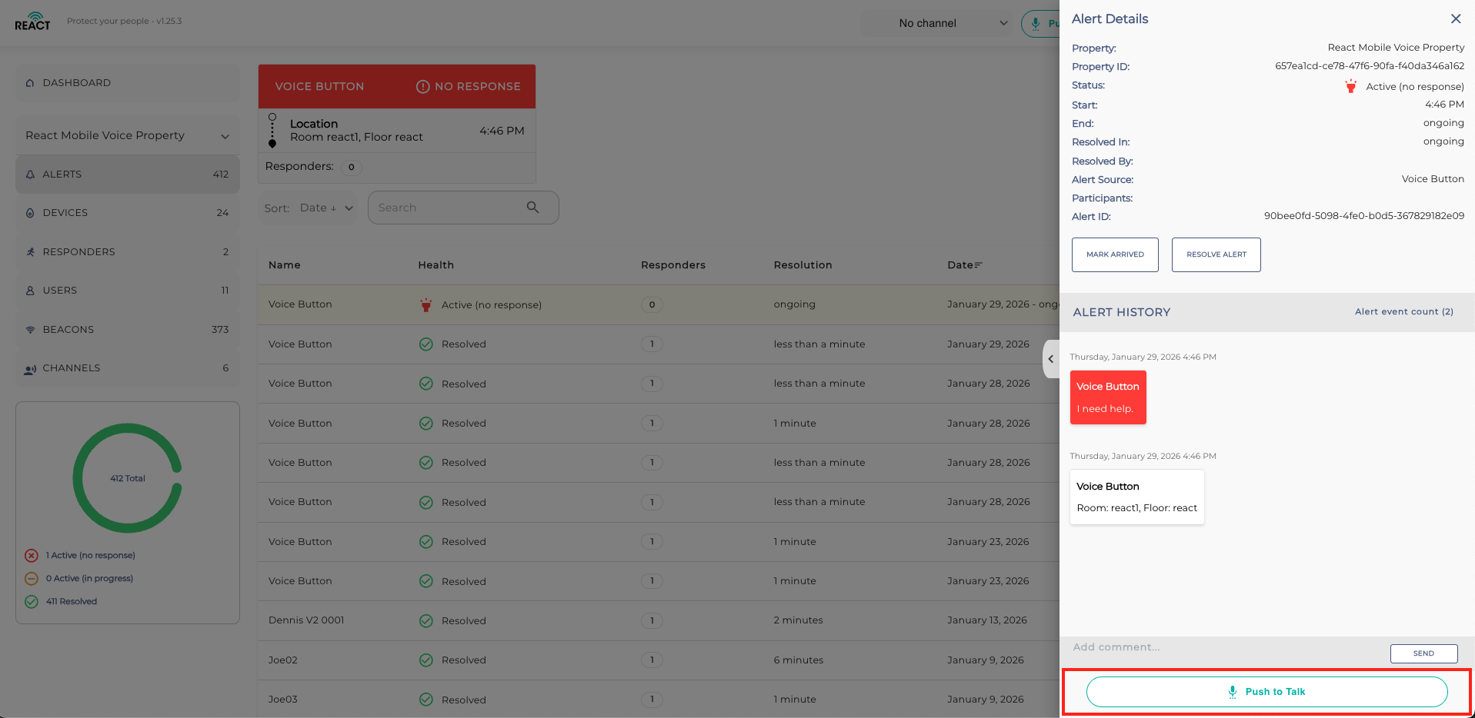Screen dimensions: 1475x718
Task: Click the 412 Total donut chart
Action: (x=128, y=478)
